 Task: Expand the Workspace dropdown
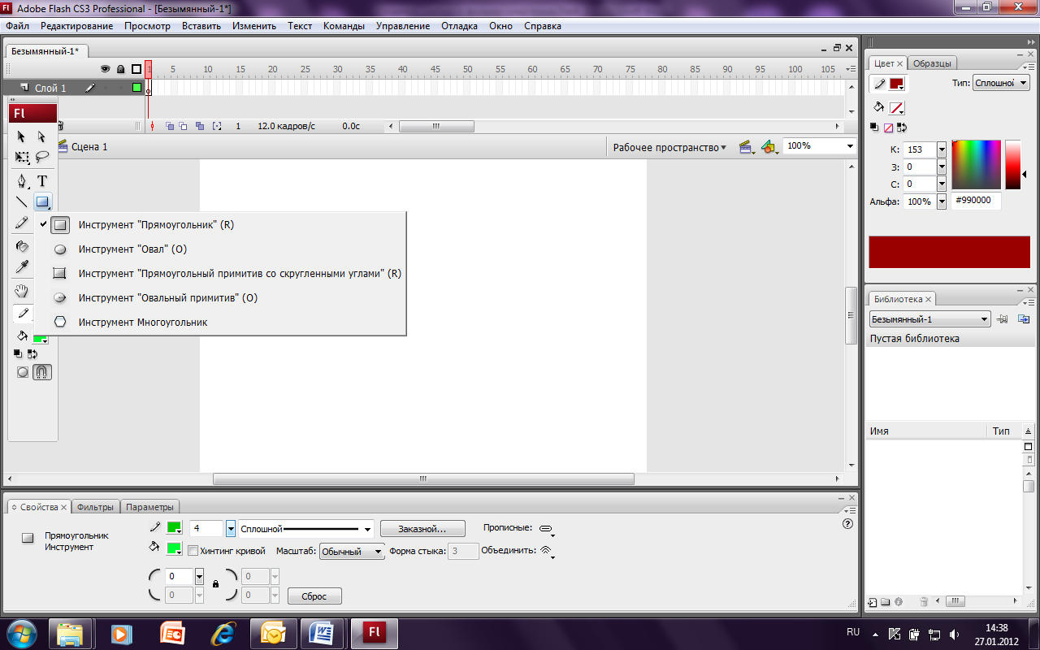coord(669,147)
